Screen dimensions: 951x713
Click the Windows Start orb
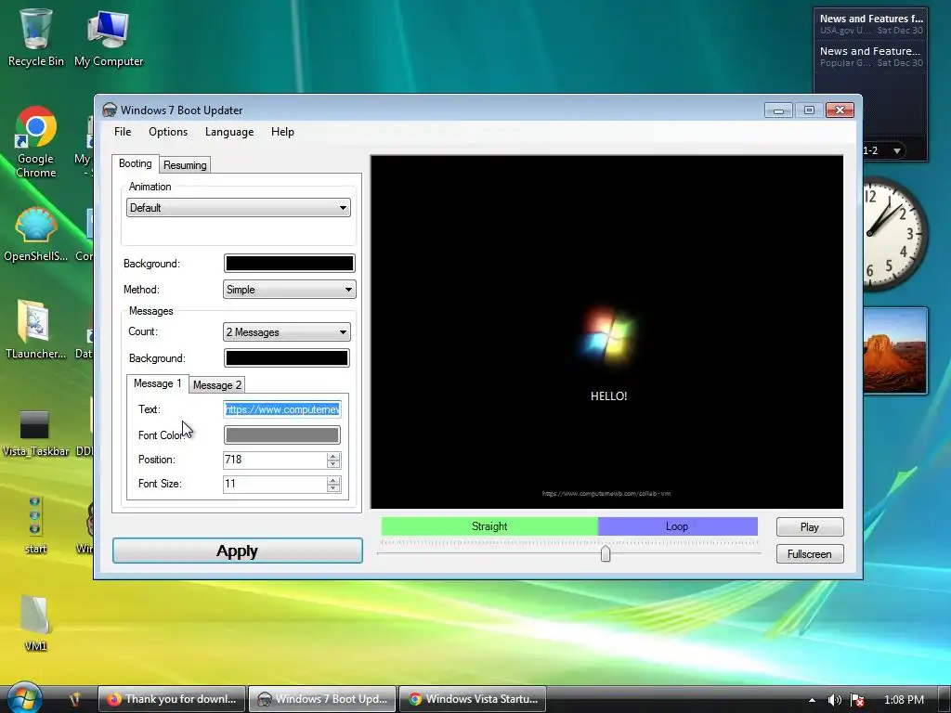[x=24, y=698]
